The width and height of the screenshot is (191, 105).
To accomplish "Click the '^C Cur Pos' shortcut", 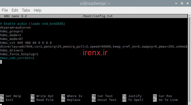I will [163, 96].
